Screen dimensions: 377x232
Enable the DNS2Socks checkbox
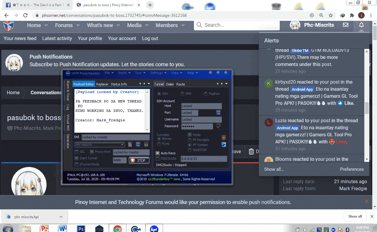pos(157,159)
